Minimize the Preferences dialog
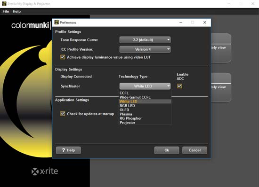This screenshot has width=259, height=187. point(181,23)
